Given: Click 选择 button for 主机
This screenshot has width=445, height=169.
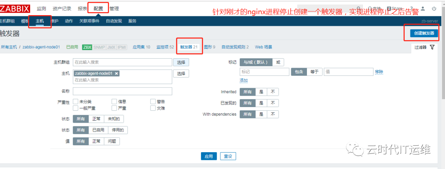Looking at the screenshot, I should (x=181, y=73).
